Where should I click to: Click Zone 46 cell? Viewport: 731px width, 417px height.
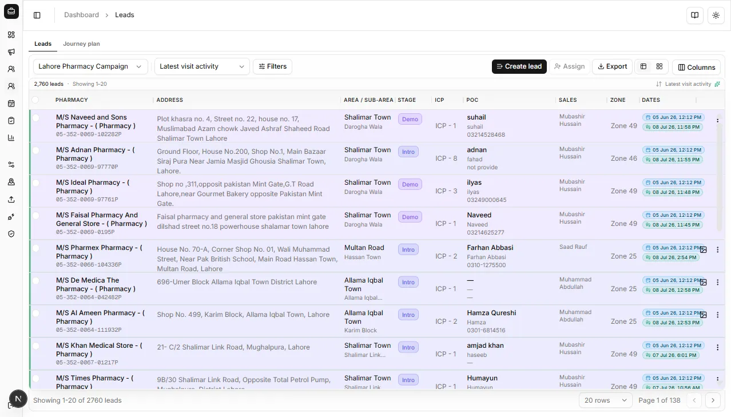[x=623, y=158]
